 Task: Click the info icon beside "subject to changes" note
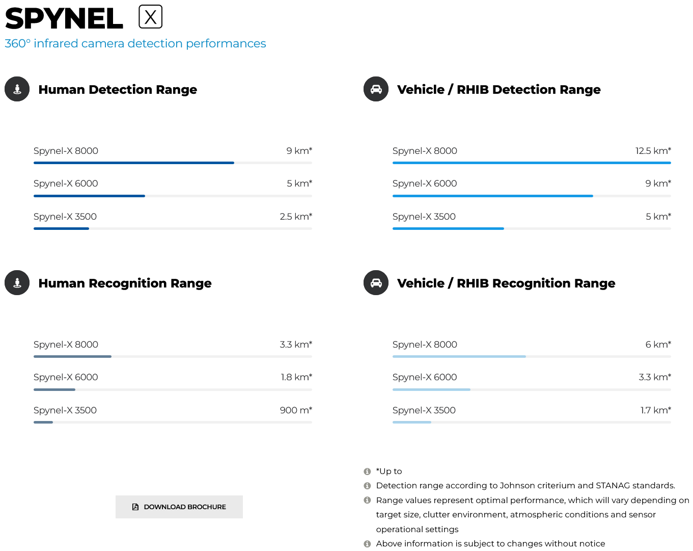point(367,544)
